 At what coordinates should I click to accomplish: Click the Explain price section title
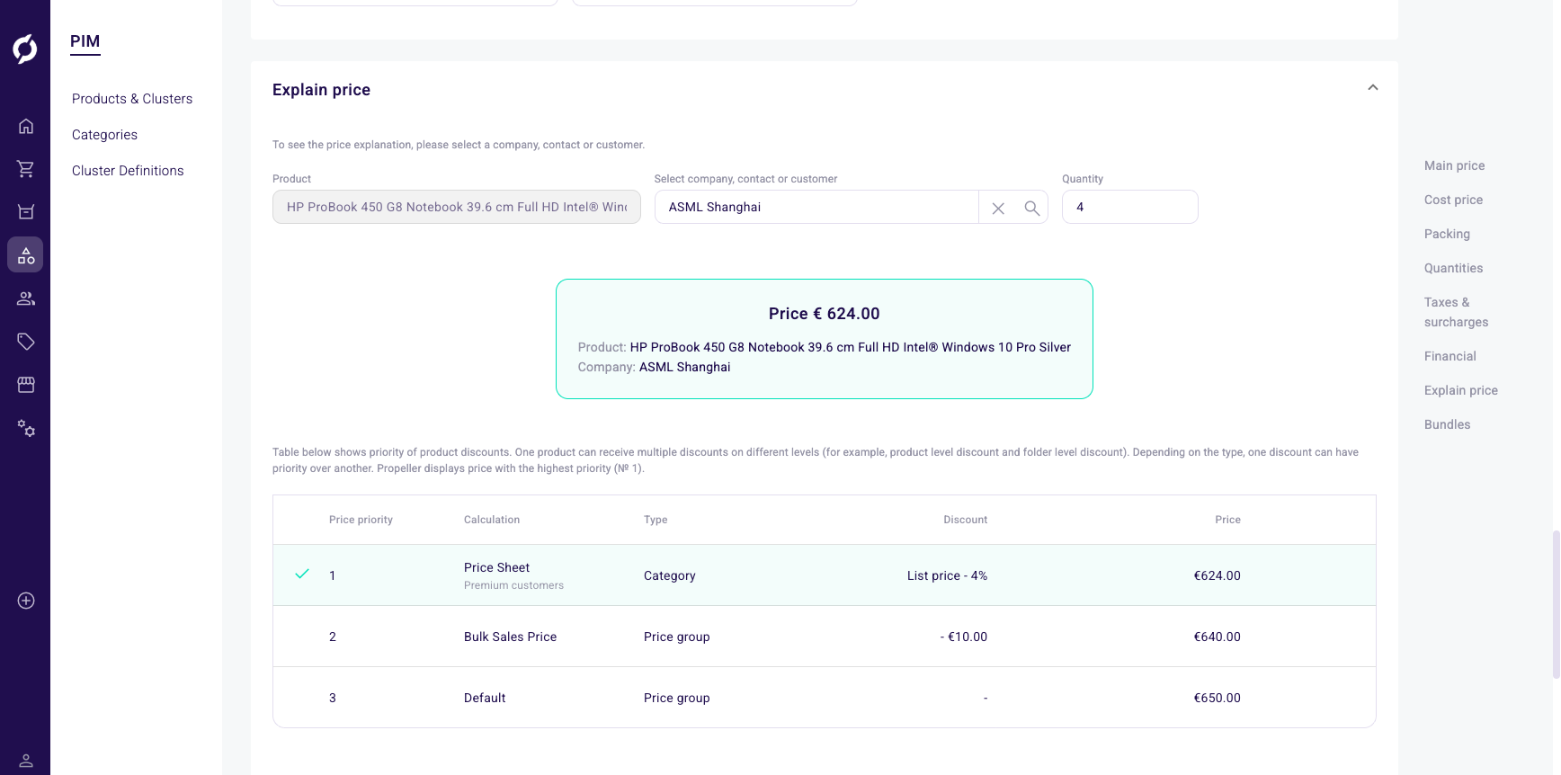click(x=321, y=90)
